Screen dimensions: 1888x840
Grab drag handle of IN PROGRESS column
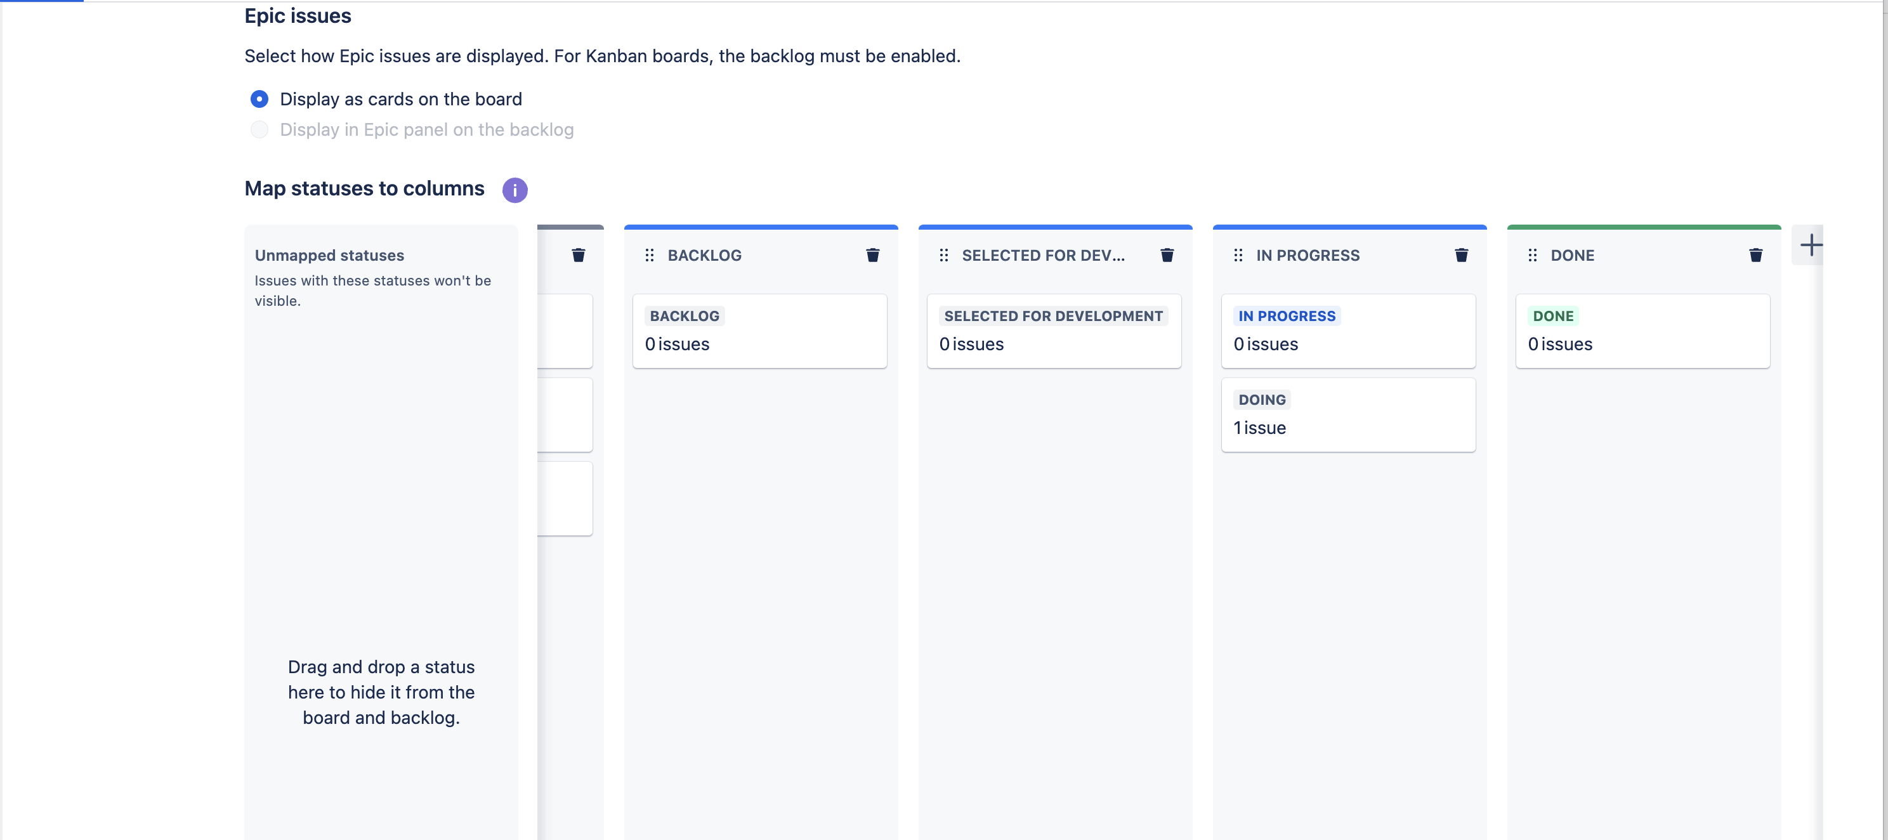(1238, 255)
